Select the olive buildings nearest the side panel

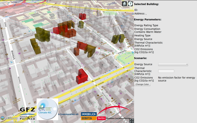[118, 38]
